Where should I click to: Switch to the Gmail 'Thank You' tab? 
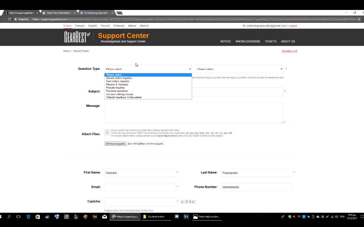58,13
